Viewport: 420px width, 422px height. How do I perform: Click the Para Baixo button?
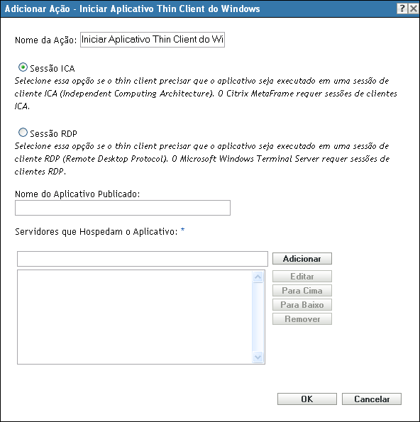click(302, 305)
